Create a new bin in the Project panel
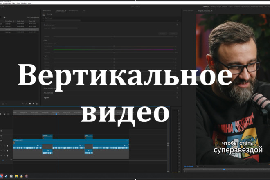 point(30,104)
